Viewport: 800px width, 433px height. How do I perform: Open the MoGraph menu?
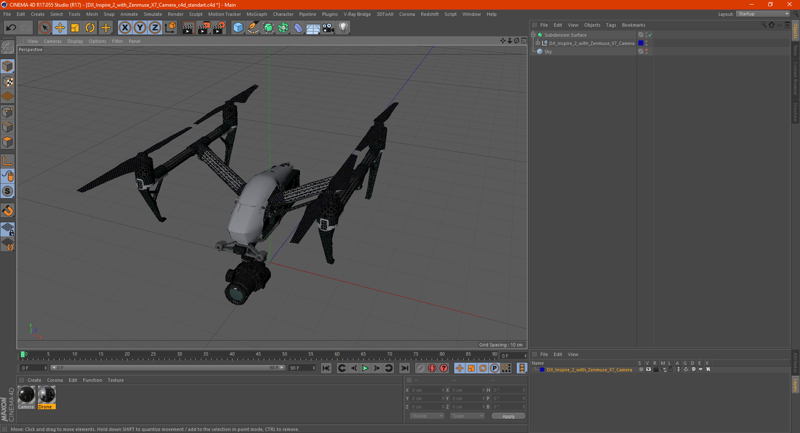click(257, 14)
